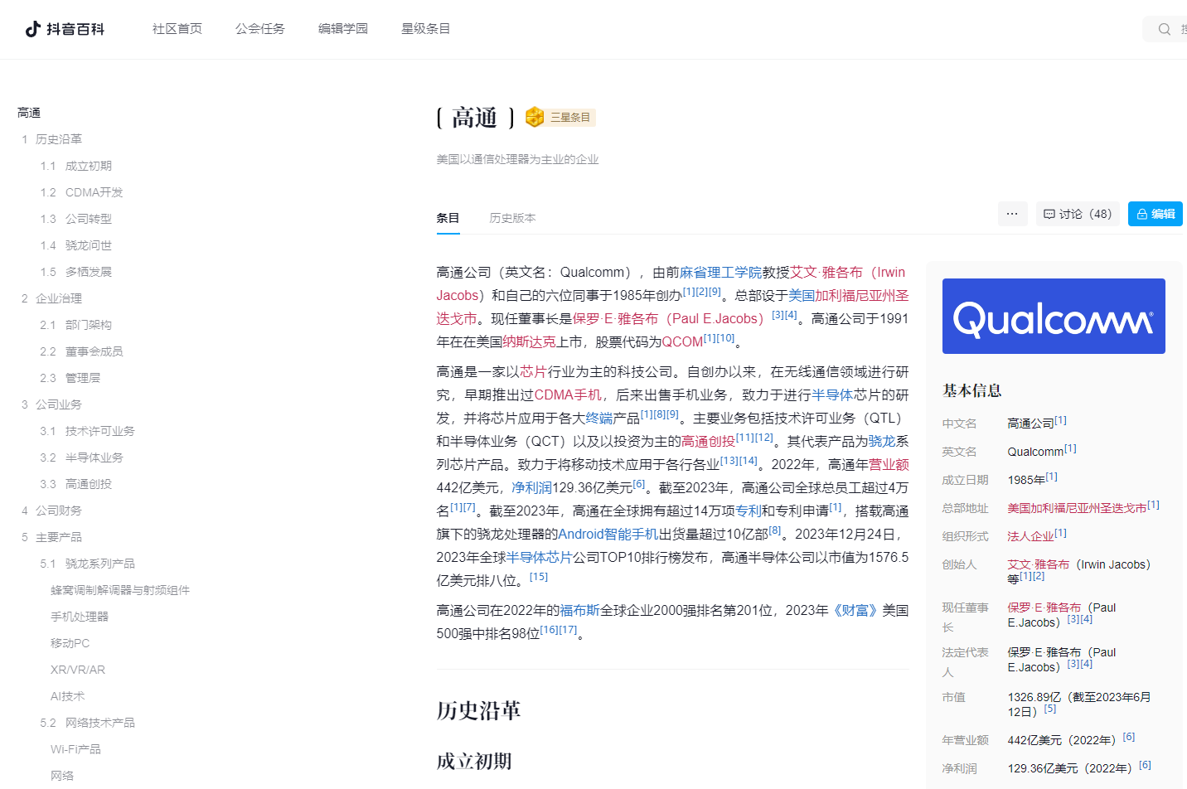Screen dimensions: 1187x789
Task: Jump to 网络技术产品 in the outline
Action: [100, 723]
